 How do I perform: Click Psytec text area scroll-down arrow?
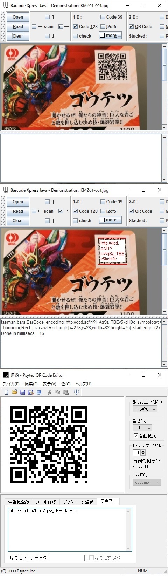coord(128,548)
